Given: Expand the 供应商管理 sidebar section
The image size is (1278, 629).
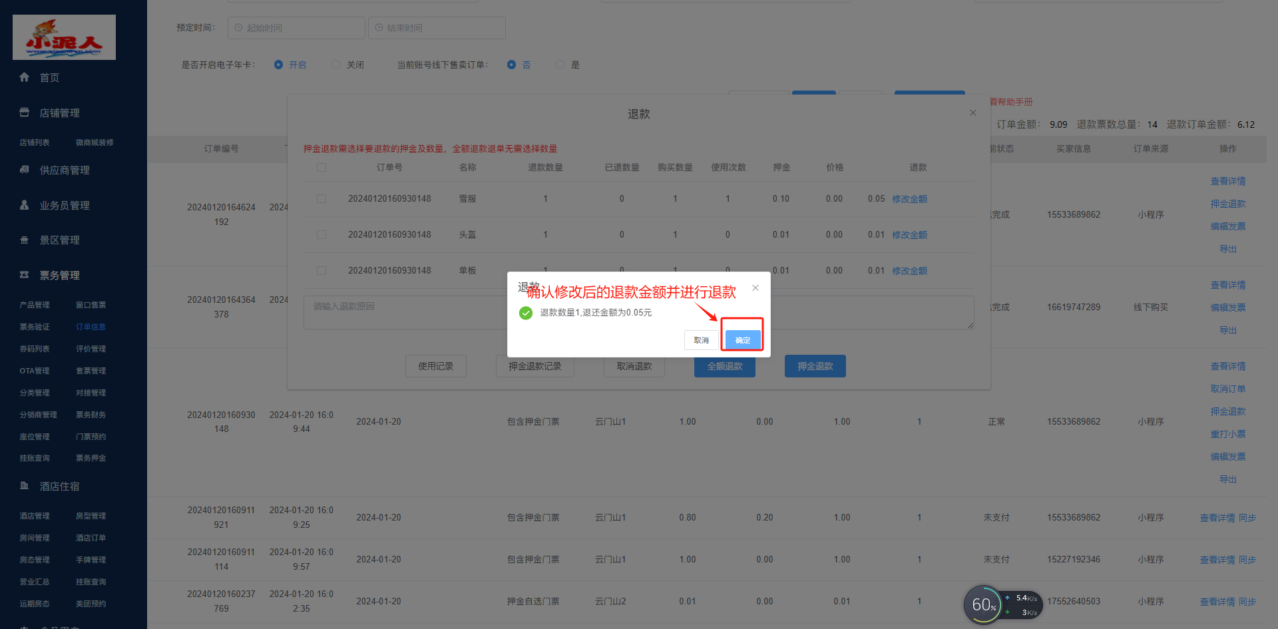Looking at the screenshot, I should coord(65,170).
